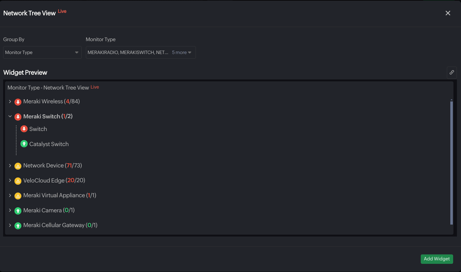The height and width of the screenshot is (272, 461).
Task: Click the green status icon for Meraki Cellular Gateway
Action: (18, 226)
